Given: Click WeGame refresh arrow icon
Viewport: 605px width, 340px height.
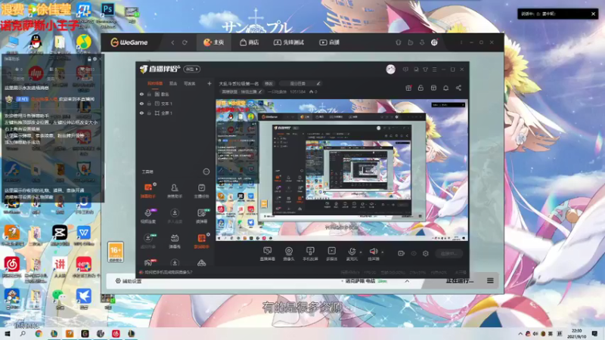Looking at the screenshot, I should pyautogui.click(x=185, y=42).
